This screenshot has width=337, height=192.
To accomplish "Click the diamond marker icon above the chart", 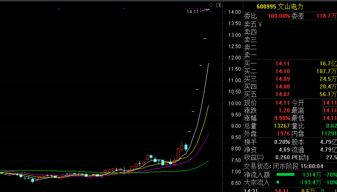I will click(211, 5).
